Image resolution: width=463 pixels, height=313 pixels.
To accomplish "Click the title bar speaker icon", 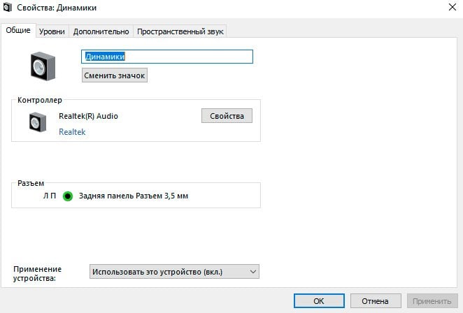I will tap(7, 7).
